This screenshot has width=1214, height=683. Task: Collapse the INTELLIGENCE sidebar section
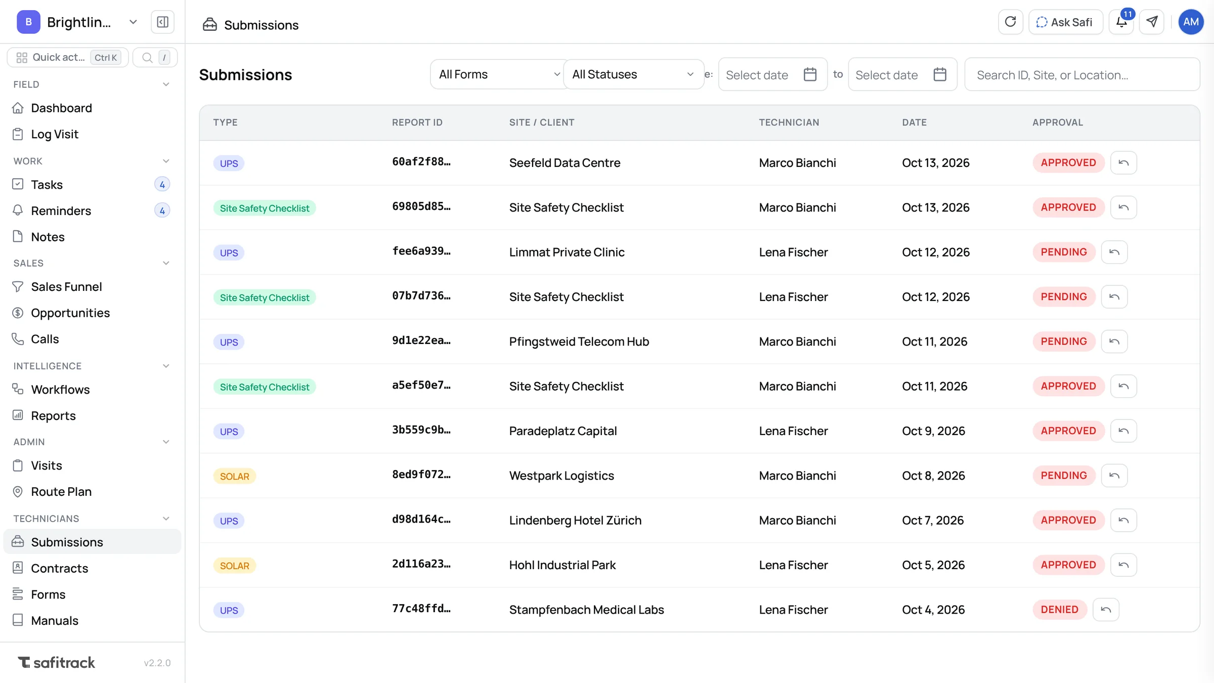(166, 366)
